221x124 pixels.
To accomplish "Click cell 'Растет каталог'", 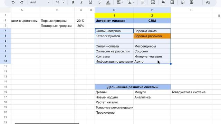I will [x=114, y=102].
